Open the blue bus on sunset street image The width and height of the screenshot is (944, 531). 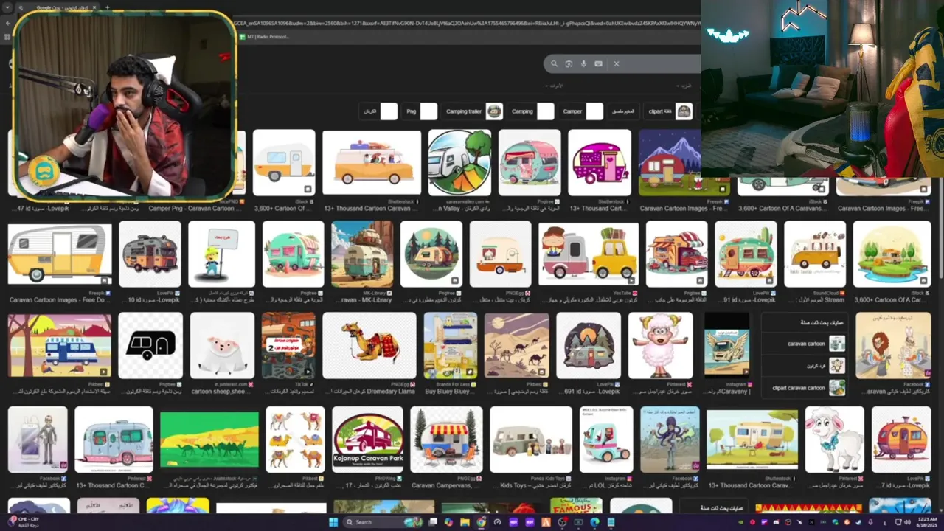click(x=60, y=345)
